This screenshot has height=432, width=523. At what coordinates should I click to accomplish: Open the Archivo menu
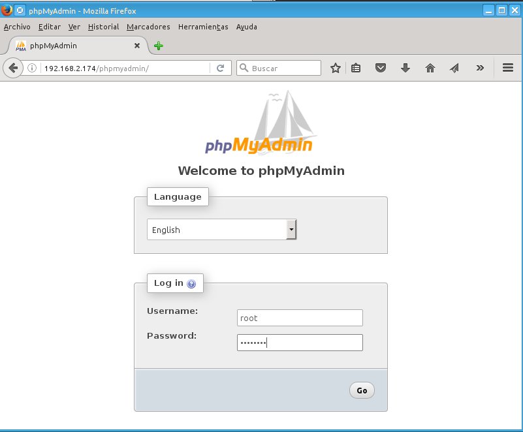coord(17,27)
